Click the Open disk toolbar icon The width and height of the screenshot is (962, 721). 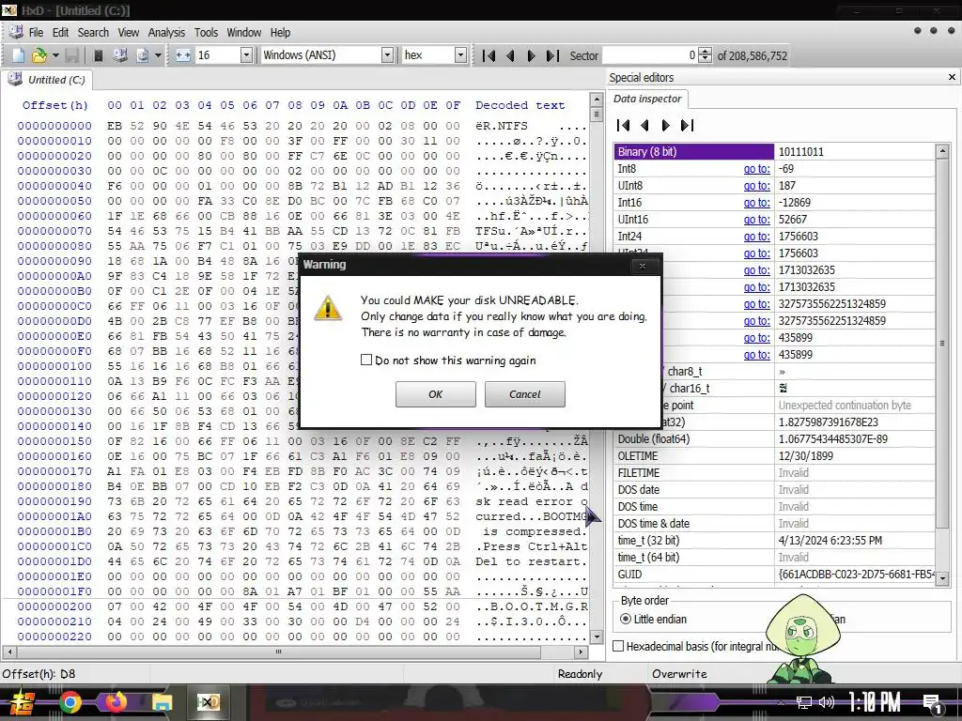coord(119,55)
